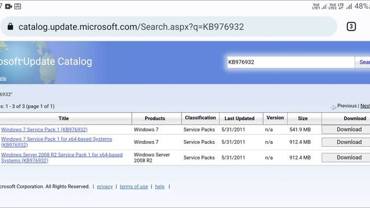
Task: Sort results by Last Updated column
Action: pyautogui.click(x=239, y=118)
